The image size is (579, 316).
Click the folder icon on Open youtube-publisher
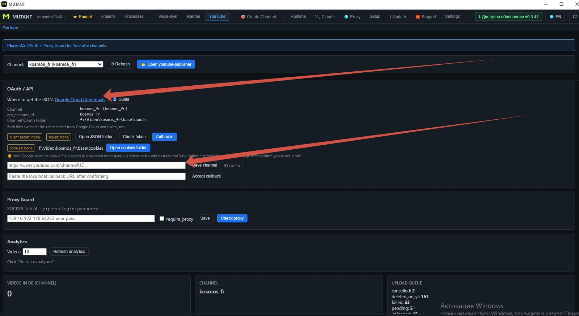click(143, 64)
